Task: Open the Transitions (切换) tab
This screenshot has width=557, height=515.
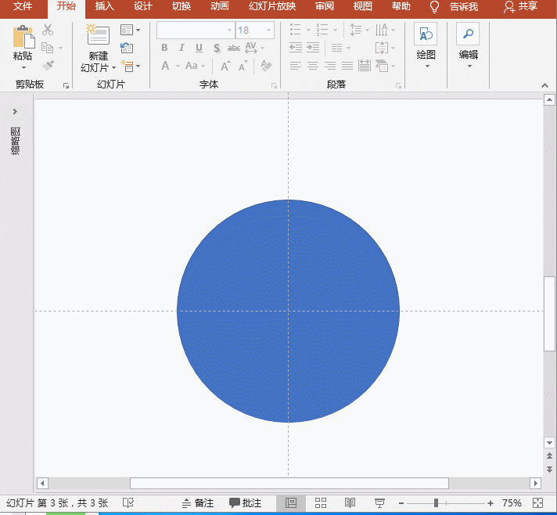Action: coord(181,6)
